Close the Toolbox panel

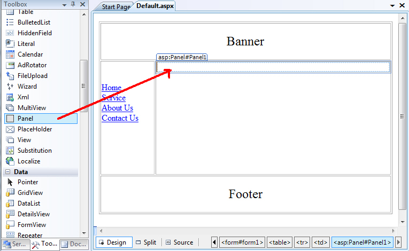[x=82, y=4]
